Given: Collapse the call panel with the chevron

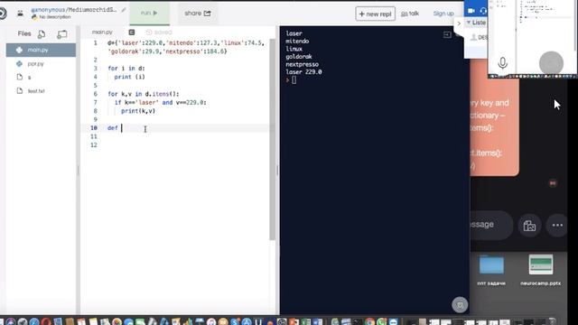Looking at the screenshot, I should [x=459, y=23].
